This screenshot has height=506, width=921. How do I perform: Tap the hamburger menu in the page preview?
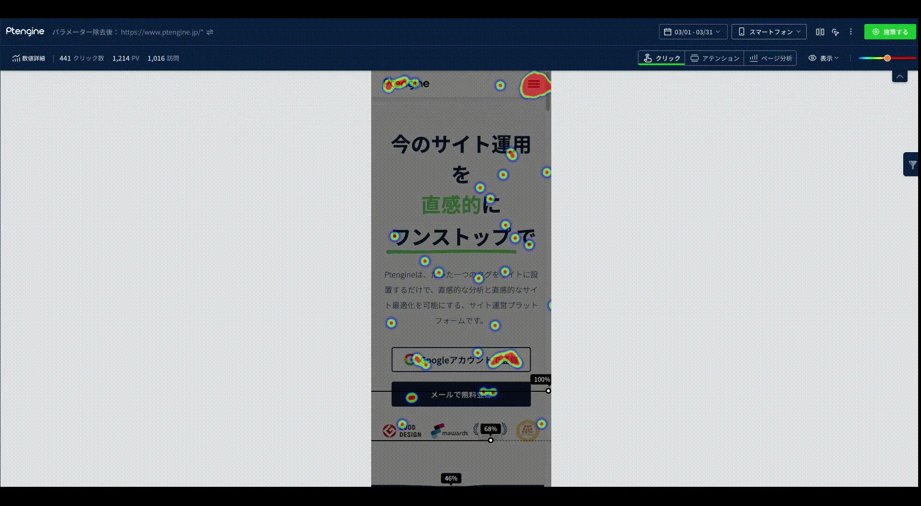(x=533, y=84)
